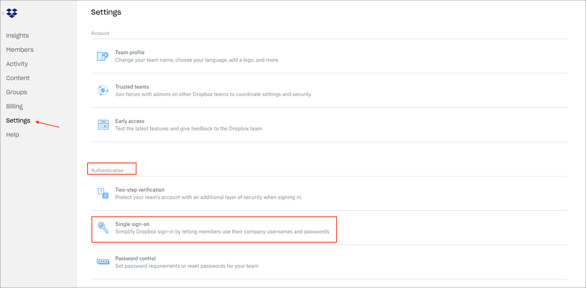
Task: Open the Activity section
Action: (17, 64)
